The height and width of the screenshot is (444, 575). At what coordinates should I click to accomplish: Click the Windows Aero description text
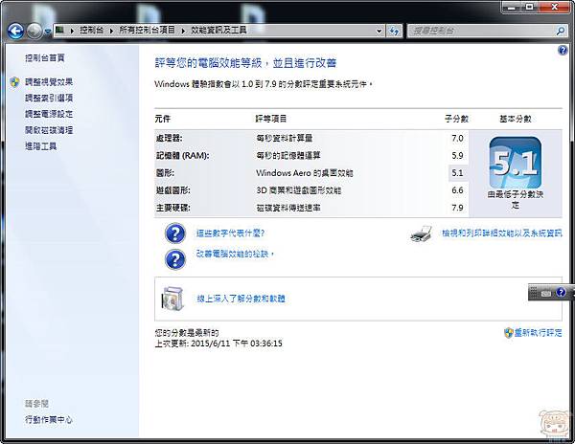(305, 173)
